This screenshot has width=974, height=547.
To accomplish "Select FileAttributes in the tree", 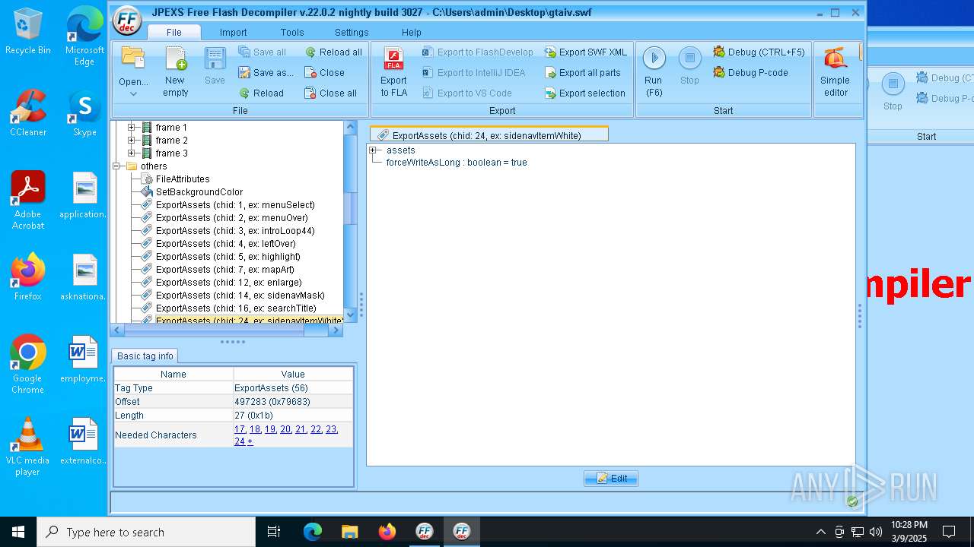I will (183, 179).
